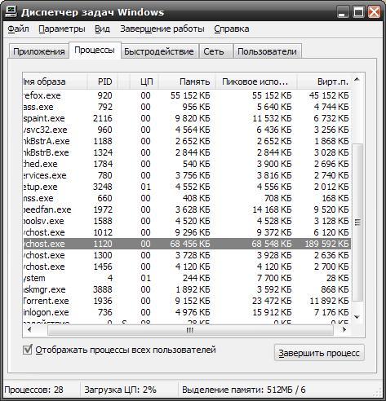Screen dimensions: 386x401
Task: Click the Task Manager title bar icon
Action: click(x=11, y=11)
